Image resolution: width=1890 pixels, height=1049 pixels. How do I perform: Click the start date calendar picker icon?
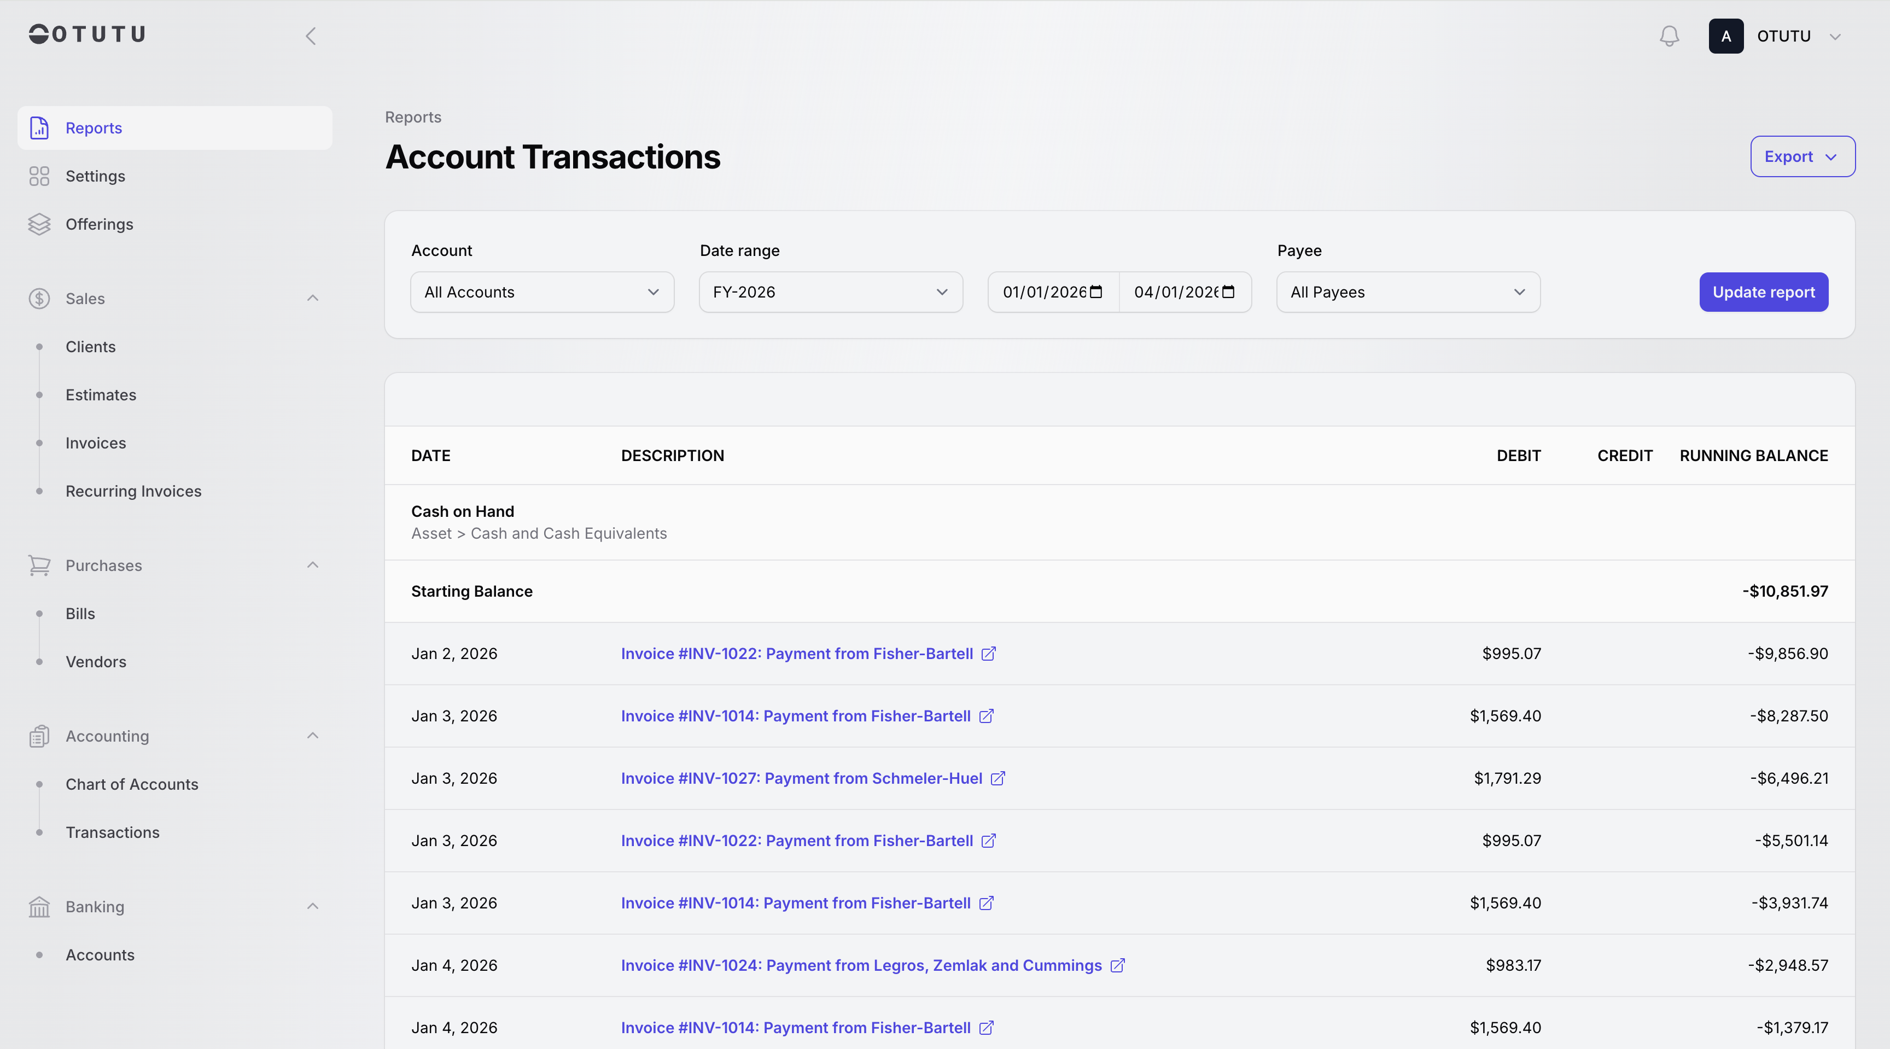click(1096, 292)
